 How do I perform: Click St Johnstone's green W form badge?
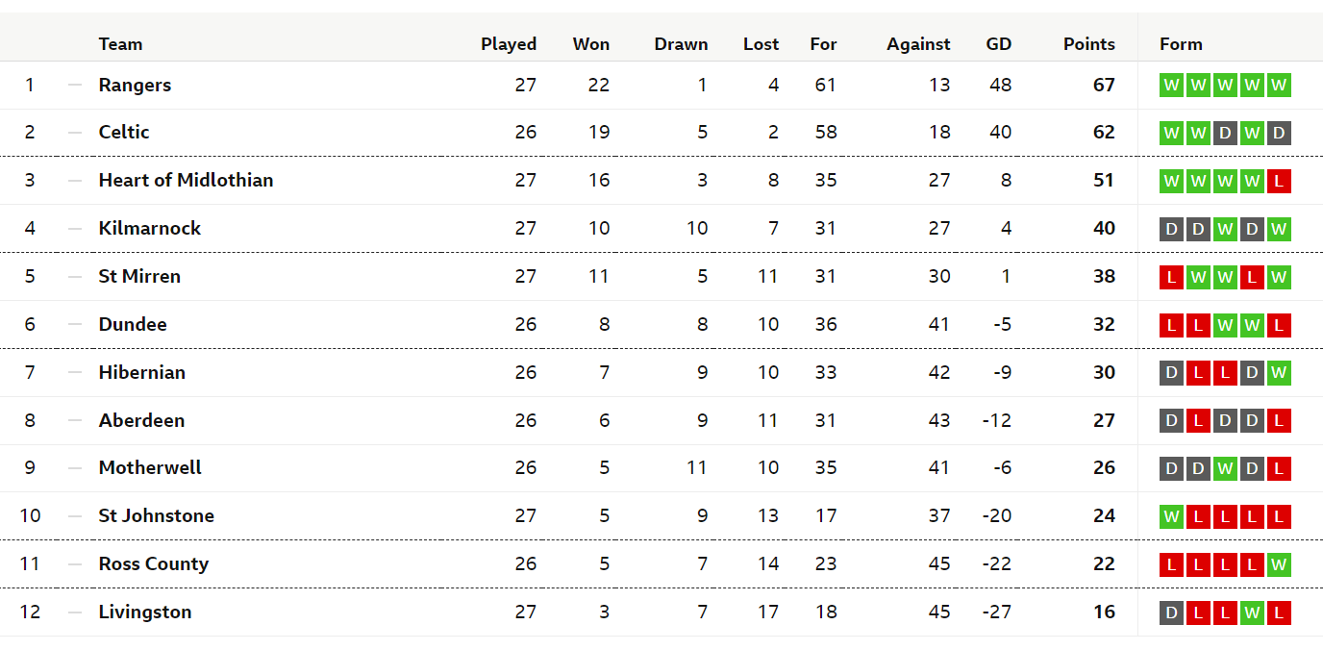click(1171, 516)
